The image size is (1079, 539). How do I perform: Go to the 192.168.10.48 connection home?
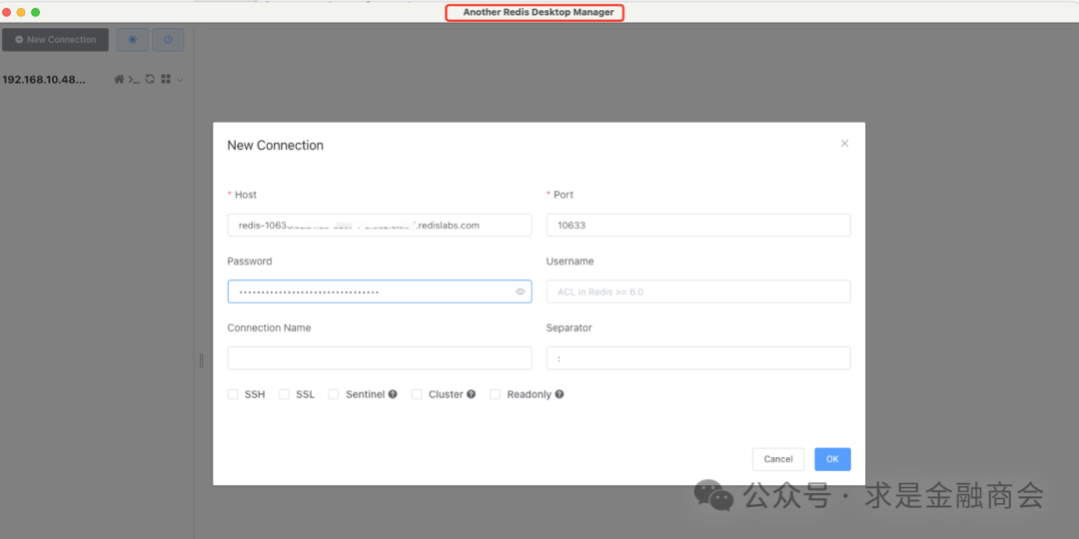coord(118,80)
